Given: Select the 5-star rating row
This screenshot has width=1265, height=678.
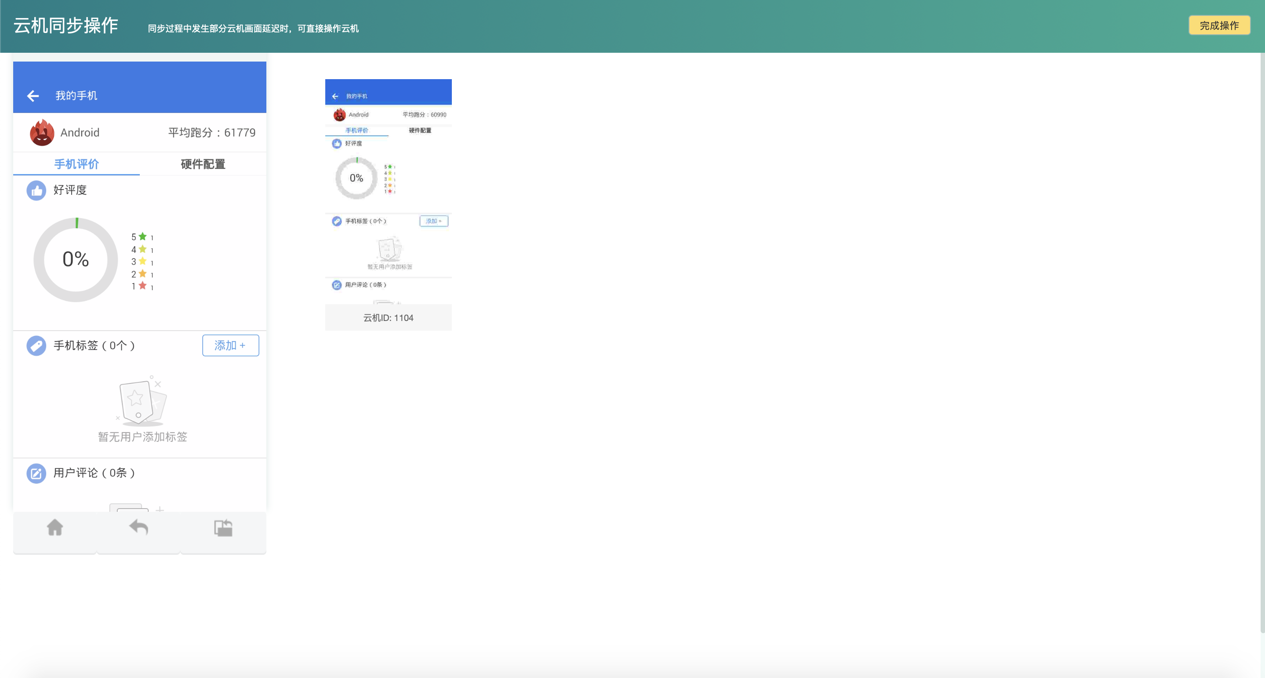Looking at the screenshot, I should [x=142, y=237].
